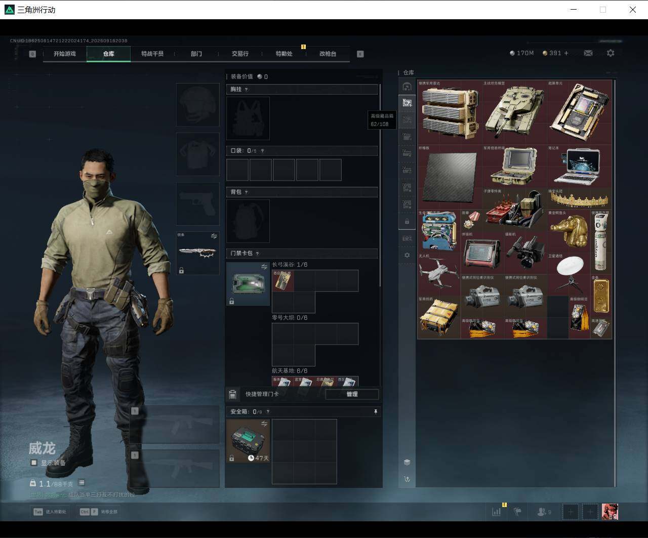Show help for 安全箱
This screenshot has height=538, width=648.
pos(268,412)
